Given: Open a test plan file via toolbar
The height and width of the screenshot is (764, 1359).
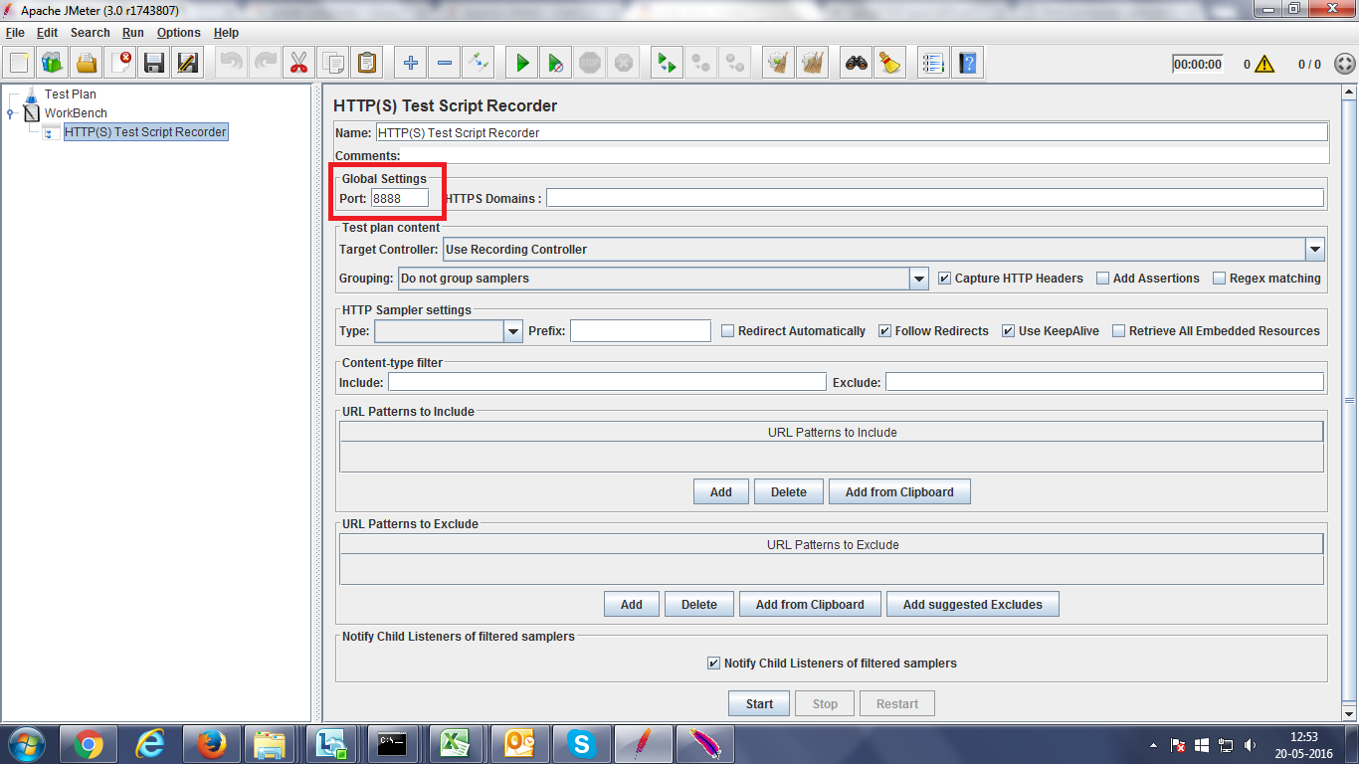Looking at the screenshot, I should coord(87,64).
